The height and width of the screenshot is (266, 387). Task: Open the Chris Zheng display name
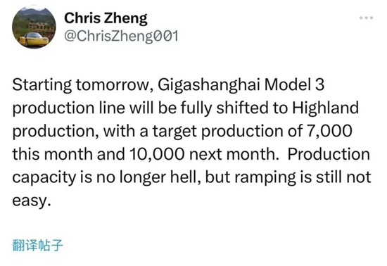click(x=106, y=19)
